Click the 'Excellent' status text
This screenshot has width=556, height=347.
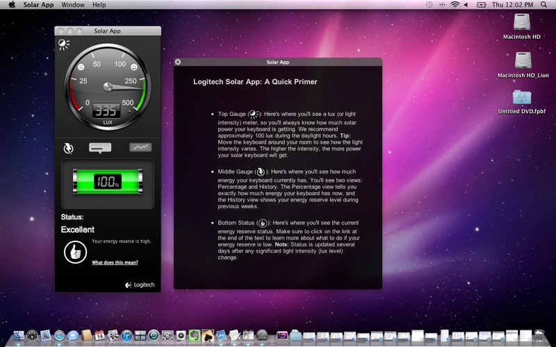(78, 230)
